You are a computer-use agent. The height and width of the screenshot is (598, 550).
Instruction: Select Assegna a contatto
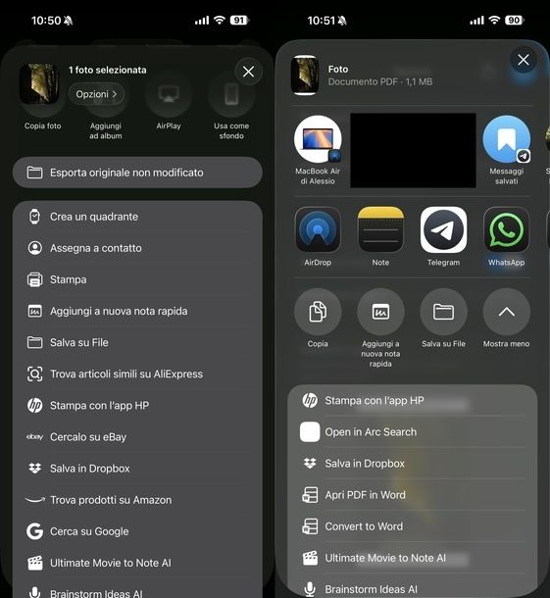pos(137,248)
